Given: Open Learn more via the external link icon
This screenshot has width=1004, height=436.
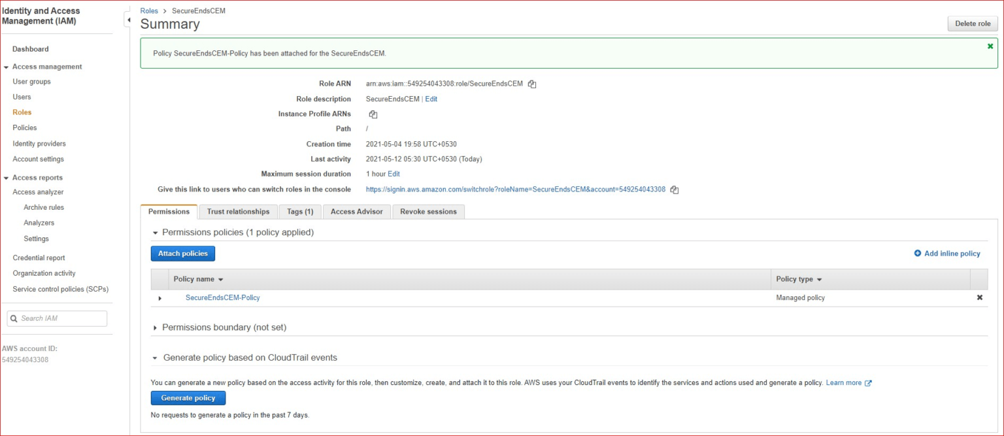Looking at the screenshot, I should point(869,382).
